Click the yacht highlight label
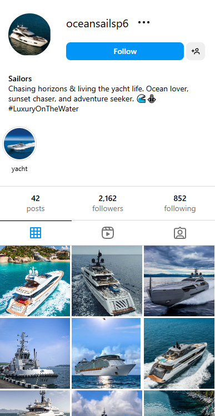 click(x=19, y=169)
